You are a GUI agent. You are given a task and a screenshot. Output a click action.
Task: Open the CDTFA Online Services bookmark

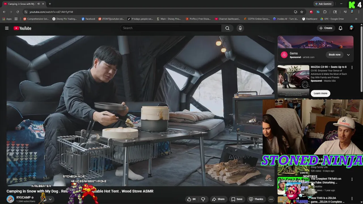257,19
